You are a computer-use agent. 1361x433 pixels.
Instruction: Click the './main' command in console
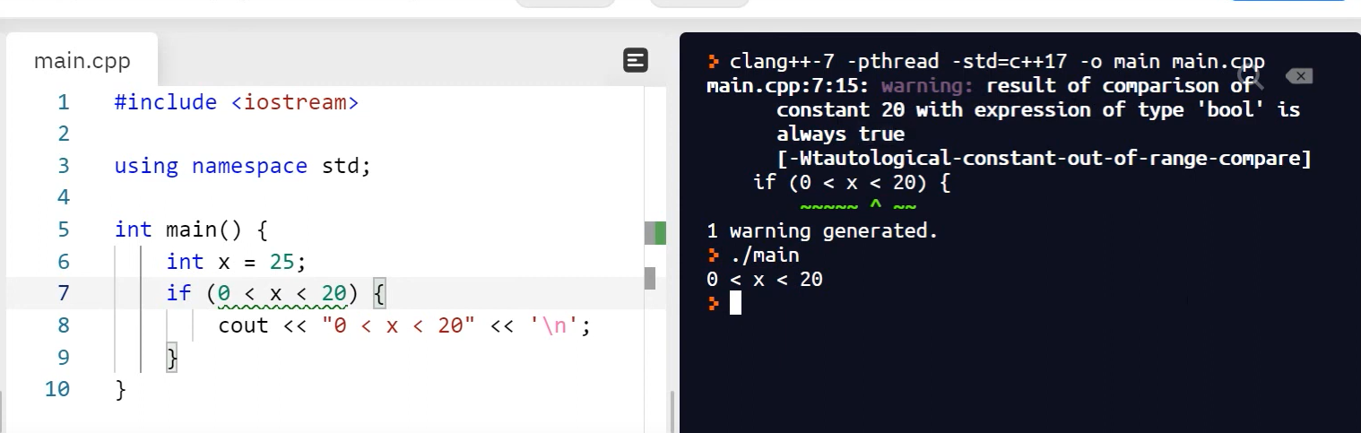[765, 255]
